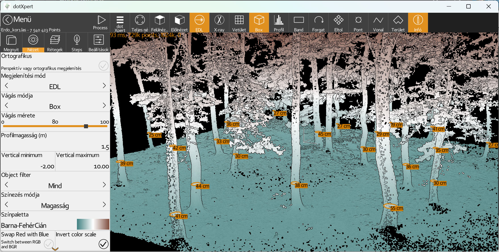The image size is (499, 252).
Task: Toggle the Ortografikus checkbox
Action: (x=104, y=66)
